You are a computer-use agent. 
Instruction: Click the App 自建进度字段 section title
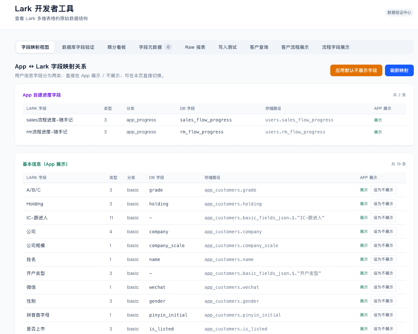(42, 95)
